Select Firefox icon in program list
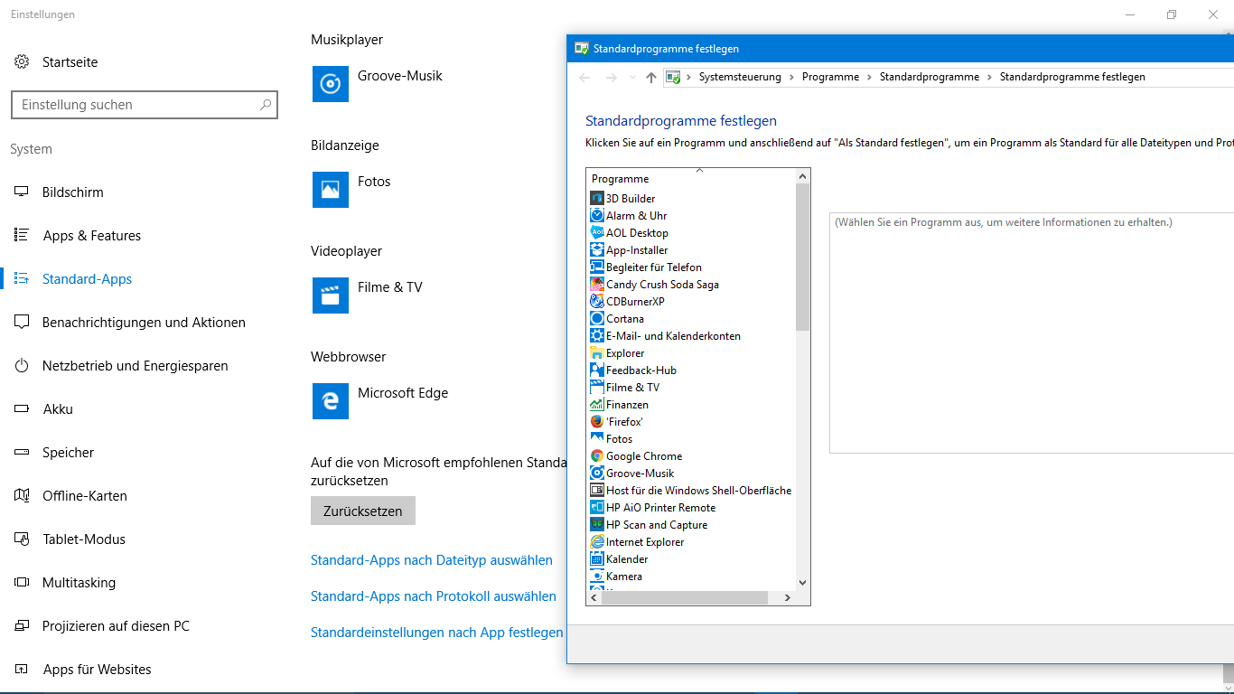 pyautogui.click(x=597, y=421)
